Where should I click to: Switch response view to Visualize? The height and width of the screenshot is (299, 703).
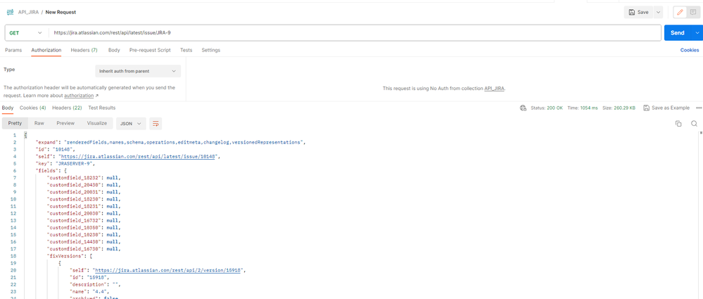click(97, 123)
